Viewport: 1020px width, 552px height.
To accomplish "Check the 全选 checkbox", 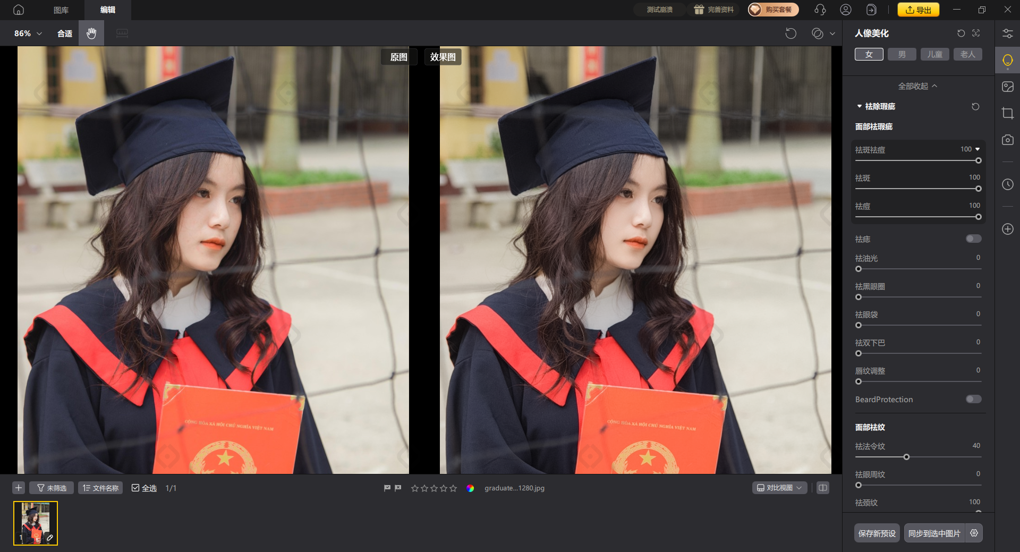I will pos(135,488).
